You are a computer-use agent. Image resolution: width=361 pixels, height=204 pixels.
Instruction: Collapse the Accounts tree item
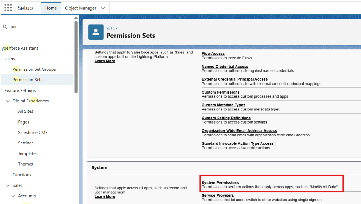[x=13, y=196]
